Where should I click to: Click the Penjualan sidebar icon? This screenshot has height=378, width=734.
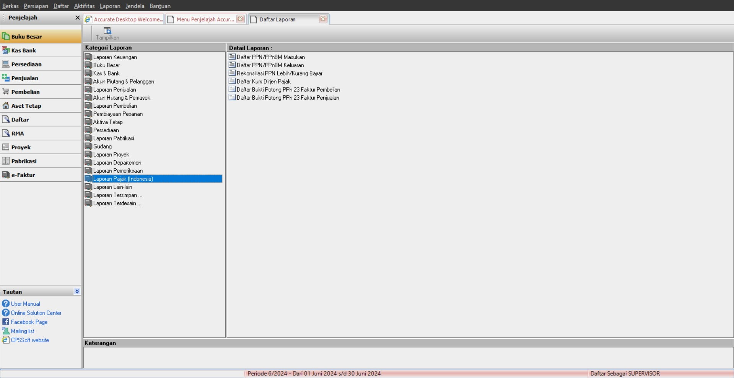[6, 78]
